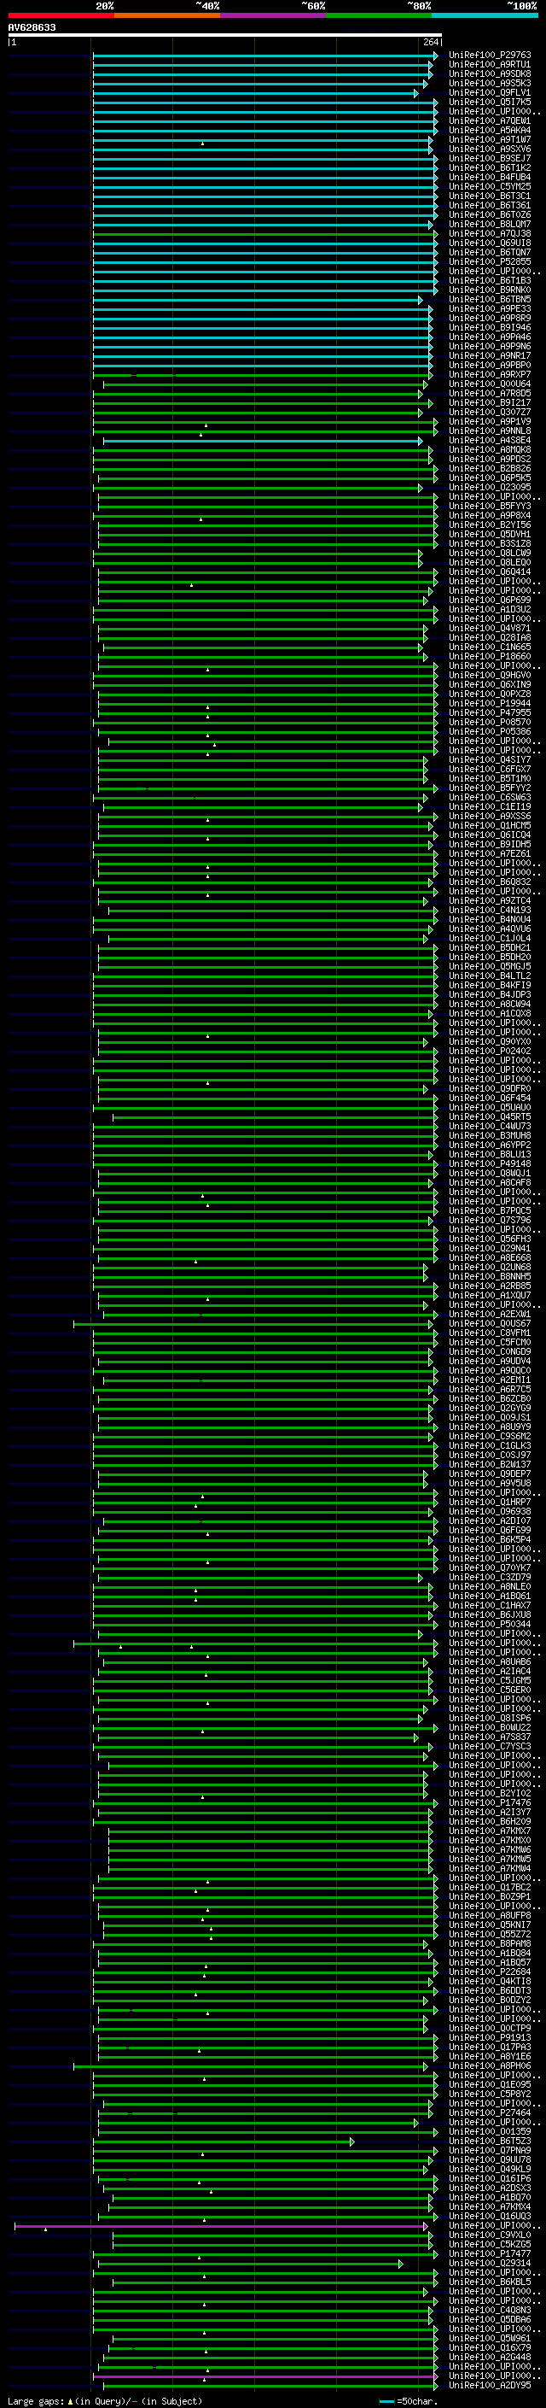
Task: Select the query ID AV628633
Action: pyautogui.click(x=32, y=28)
